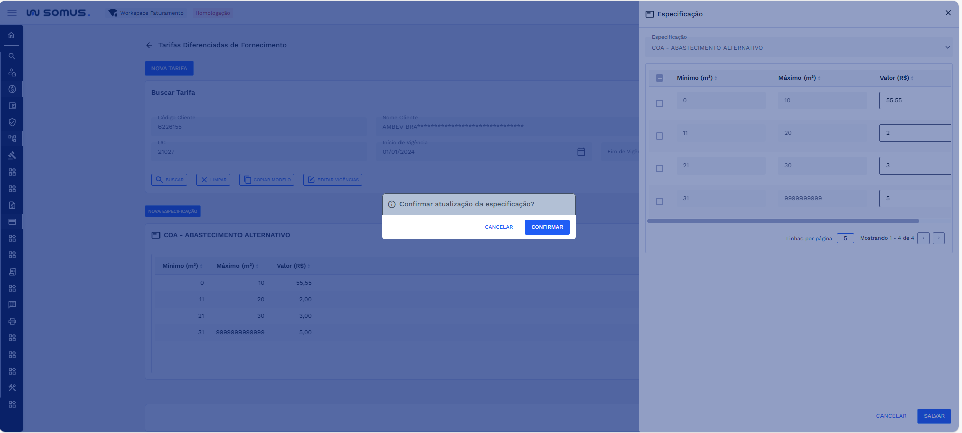
Task: Click CANCELAR in the confirmation dialog
Action: pos(499,227)
